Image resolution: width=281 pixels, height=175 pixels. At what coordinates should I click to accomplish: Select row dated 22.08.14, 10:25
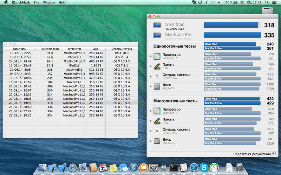click(71, 115)
